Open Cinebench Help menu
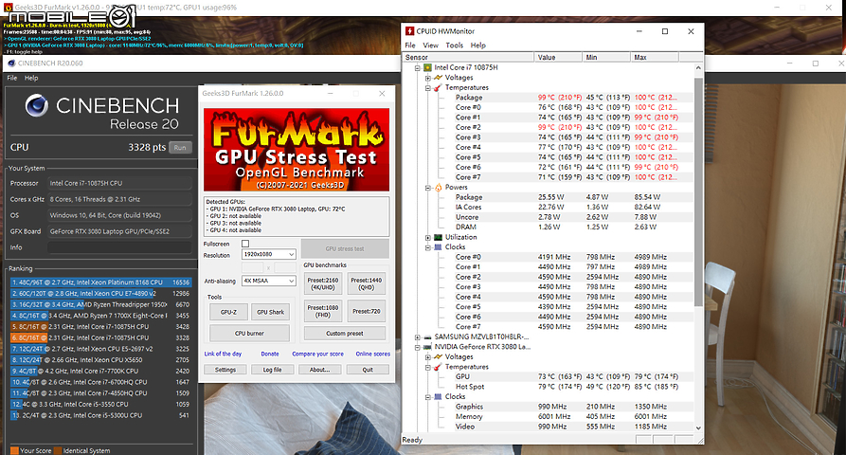This screenshot has width=846, height=455. 31,79
